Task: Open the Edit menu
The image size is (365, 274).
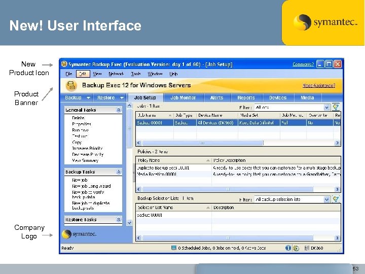Action: click(x=83, y=74)
